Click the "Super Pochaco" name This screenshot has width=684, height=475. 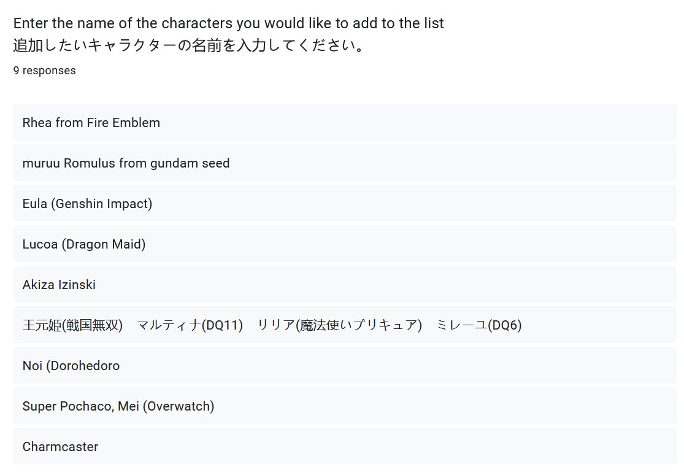pos(67,406)
